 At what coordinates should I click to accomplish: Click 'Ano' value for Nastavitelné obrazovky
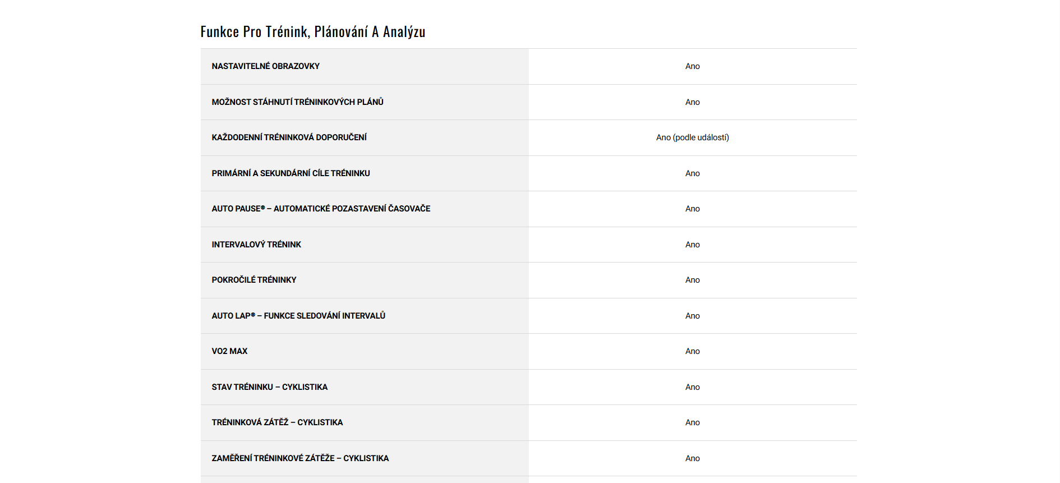(x=692, y=66)
